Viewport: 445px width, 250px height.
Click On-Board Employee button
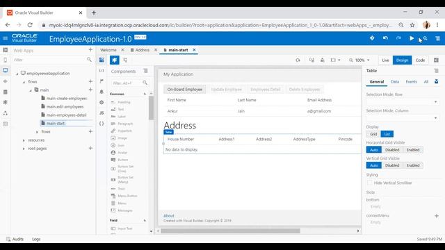[185, 90]
